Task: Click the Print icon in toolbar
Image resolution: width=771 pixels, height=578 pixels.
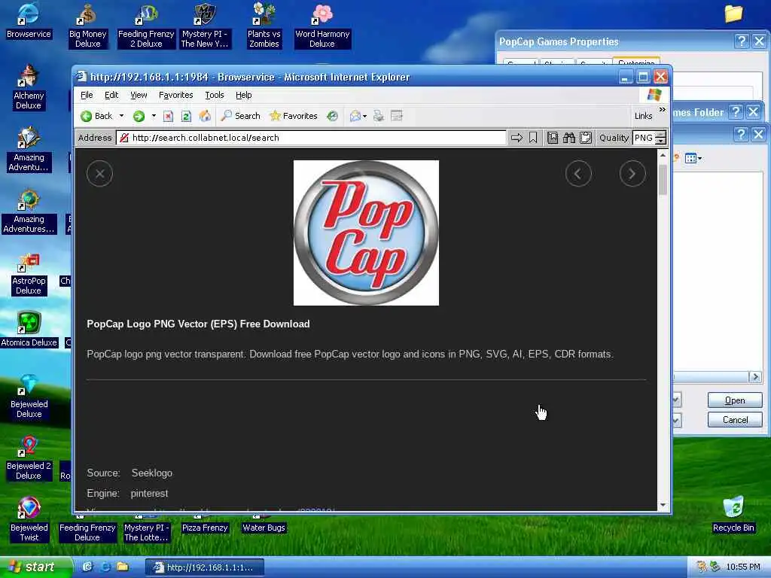Action: click(x=379, y=116)
